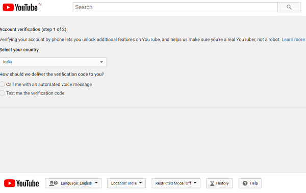
Task: Expand the India country dropdown
Action: 53,62
